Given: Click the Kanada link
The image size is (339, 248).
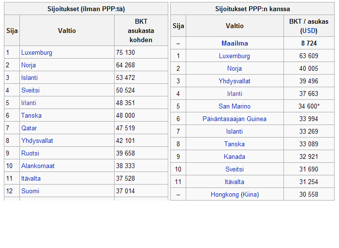Looking at the screenshot, I should [235, 156].
